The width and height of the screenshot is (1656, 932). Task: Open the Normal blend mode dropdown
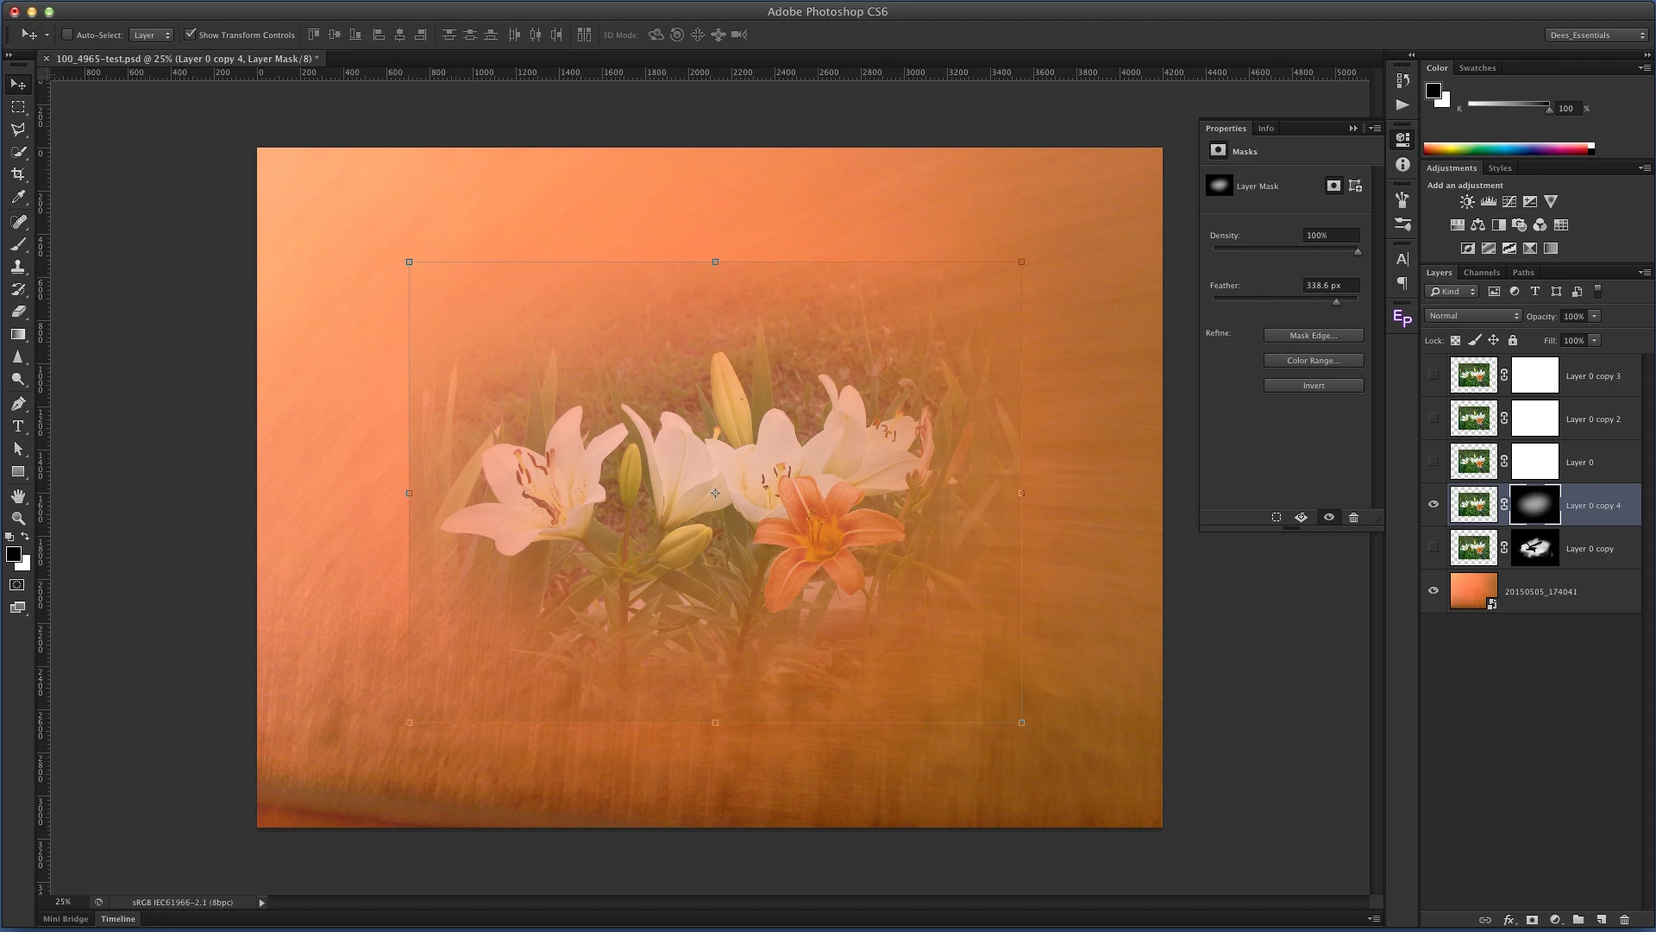click(1472, 316)
